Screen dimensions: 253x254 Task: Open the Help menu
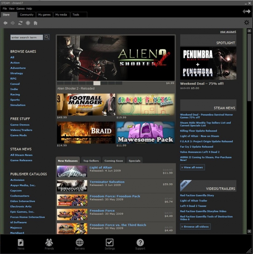(29, 9)
